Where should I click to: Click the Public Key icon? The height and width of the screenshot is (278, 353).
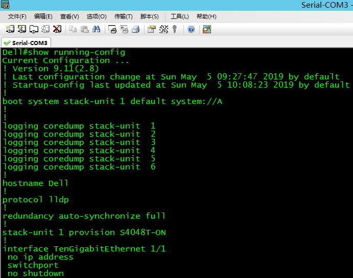[175, 29]
